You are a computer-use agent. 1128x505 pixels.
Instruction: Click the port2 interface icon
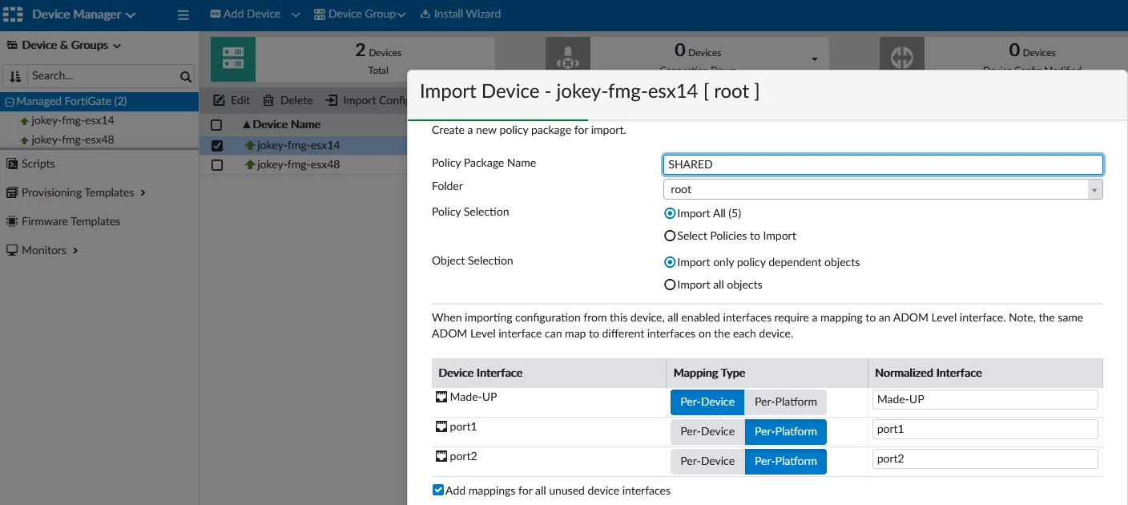441,457
